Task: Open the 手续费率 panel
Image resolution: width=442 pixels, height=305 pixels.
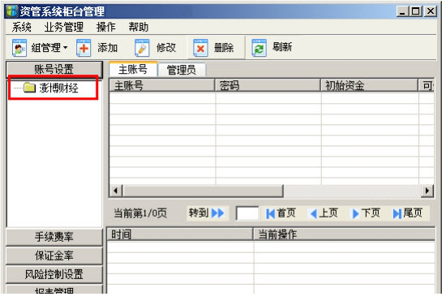Action: [54, 237]
